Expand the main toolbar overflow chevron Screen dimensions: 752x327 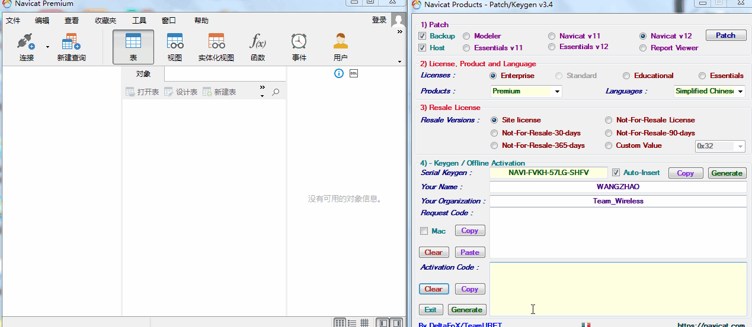[399, 31]
